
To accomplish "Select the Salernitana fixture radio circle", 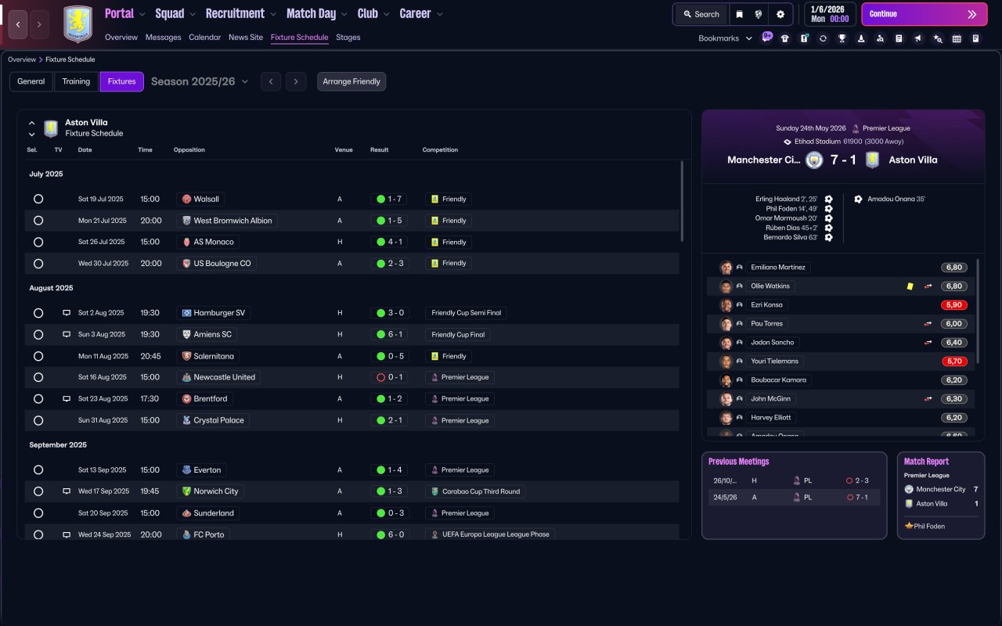I will click(38, 356).
